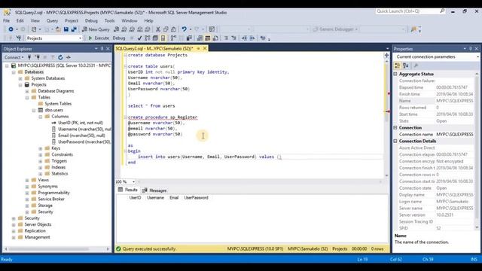Click the New Query toolbar button
The width and height of the screenshot is (482, 271).
click(x=96, y=29)
